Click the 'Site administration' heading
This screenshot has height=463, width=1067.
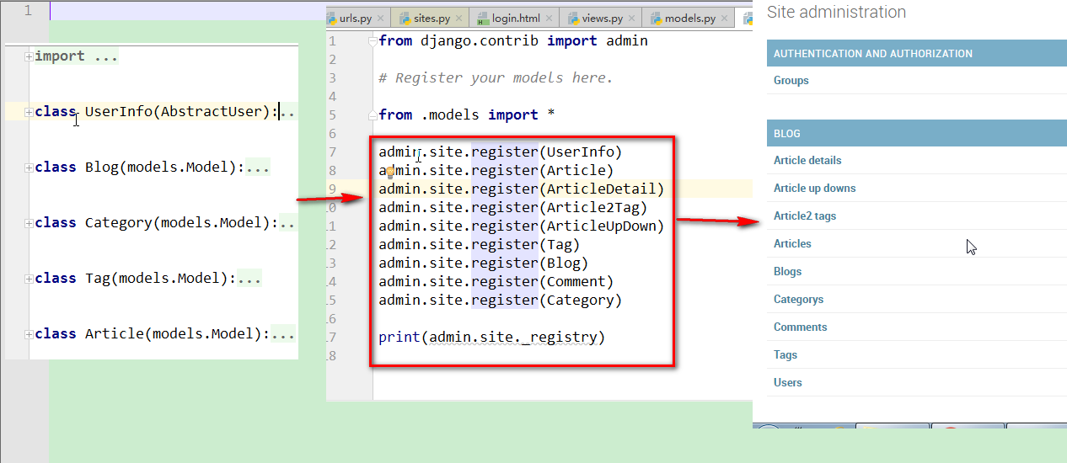(836, 13)
